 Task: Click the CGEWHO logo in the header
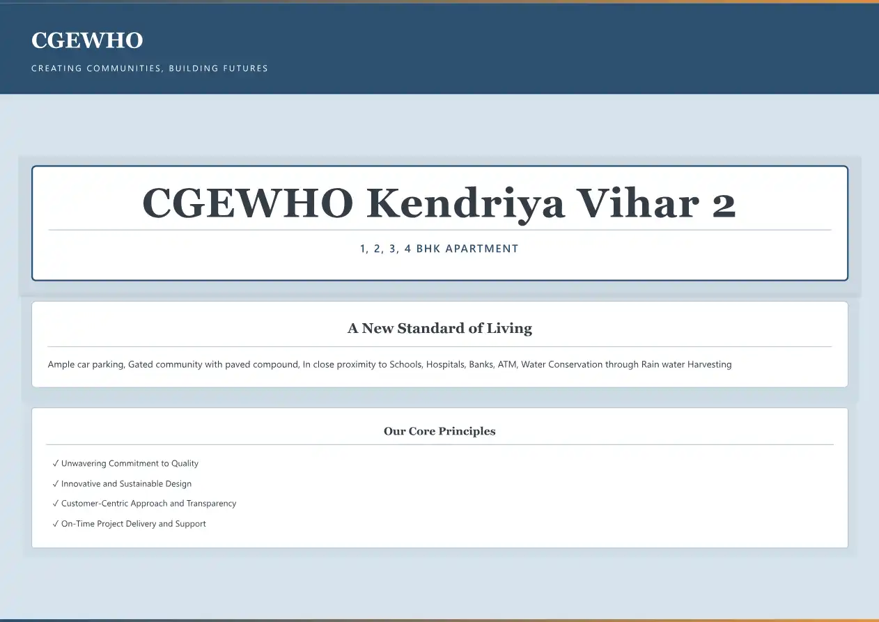pos(87,40)
